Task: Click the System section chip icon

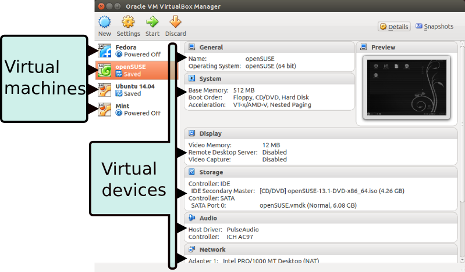Action: (x=192, y=78)
